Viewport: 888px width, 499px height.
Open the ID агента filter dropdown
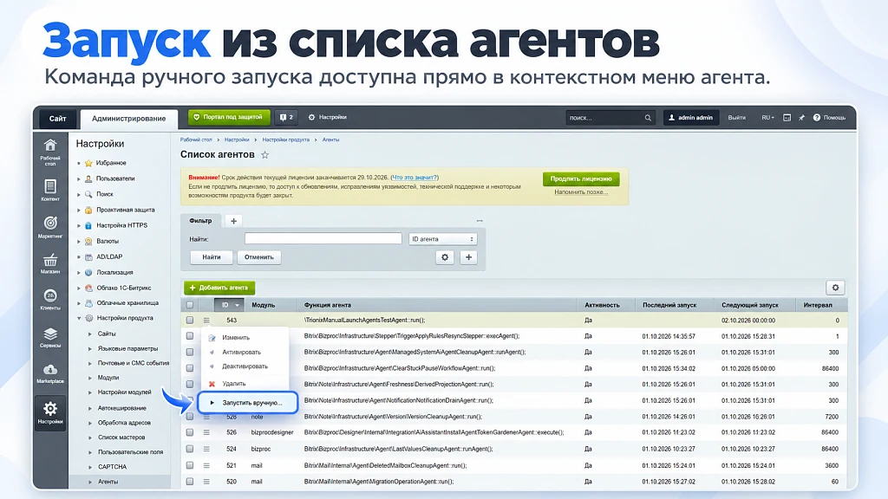coord(443,239)
